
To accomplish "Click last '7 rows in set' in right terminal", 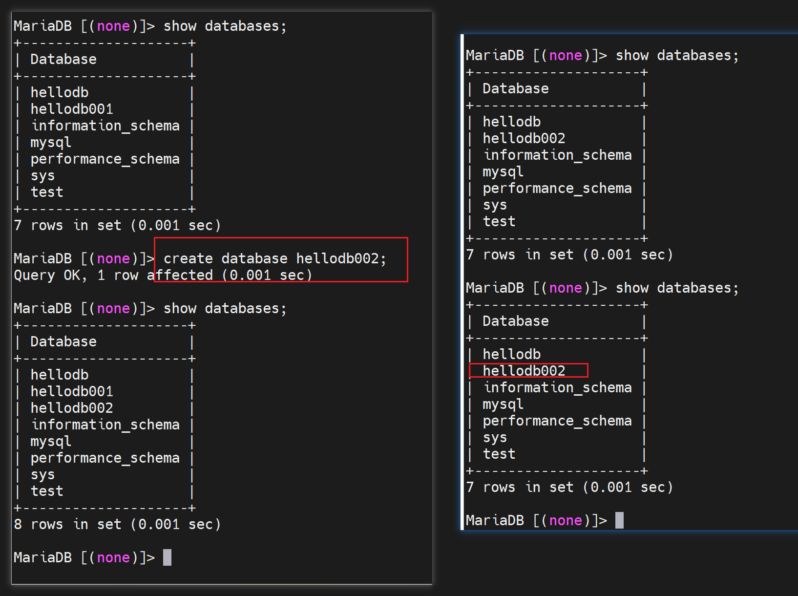I will (x=569, y=487).
